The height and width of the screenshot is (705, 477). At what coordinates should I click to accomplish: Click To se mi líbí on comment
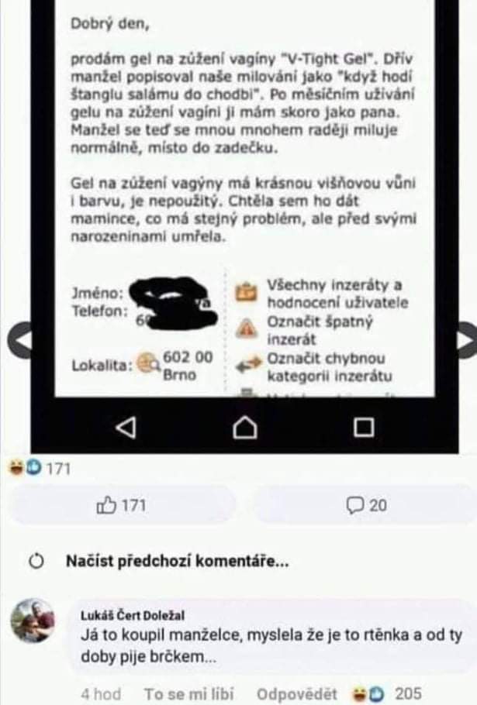pyautogui.click(x=188, y=693)
